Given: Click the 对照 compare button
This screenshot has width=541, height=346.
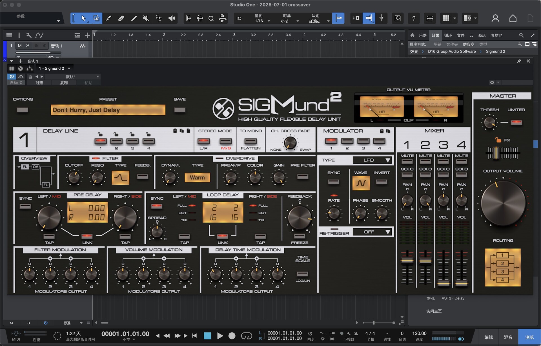Looking at the screenshot, I should tap(39, 83).
